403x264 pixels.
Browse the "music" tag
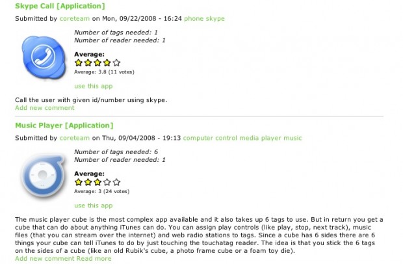coord(293,138)
